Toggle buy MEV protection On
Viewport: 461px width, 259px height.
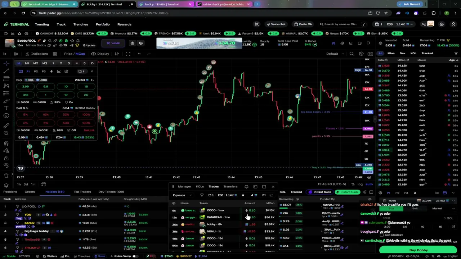(69, 102)
